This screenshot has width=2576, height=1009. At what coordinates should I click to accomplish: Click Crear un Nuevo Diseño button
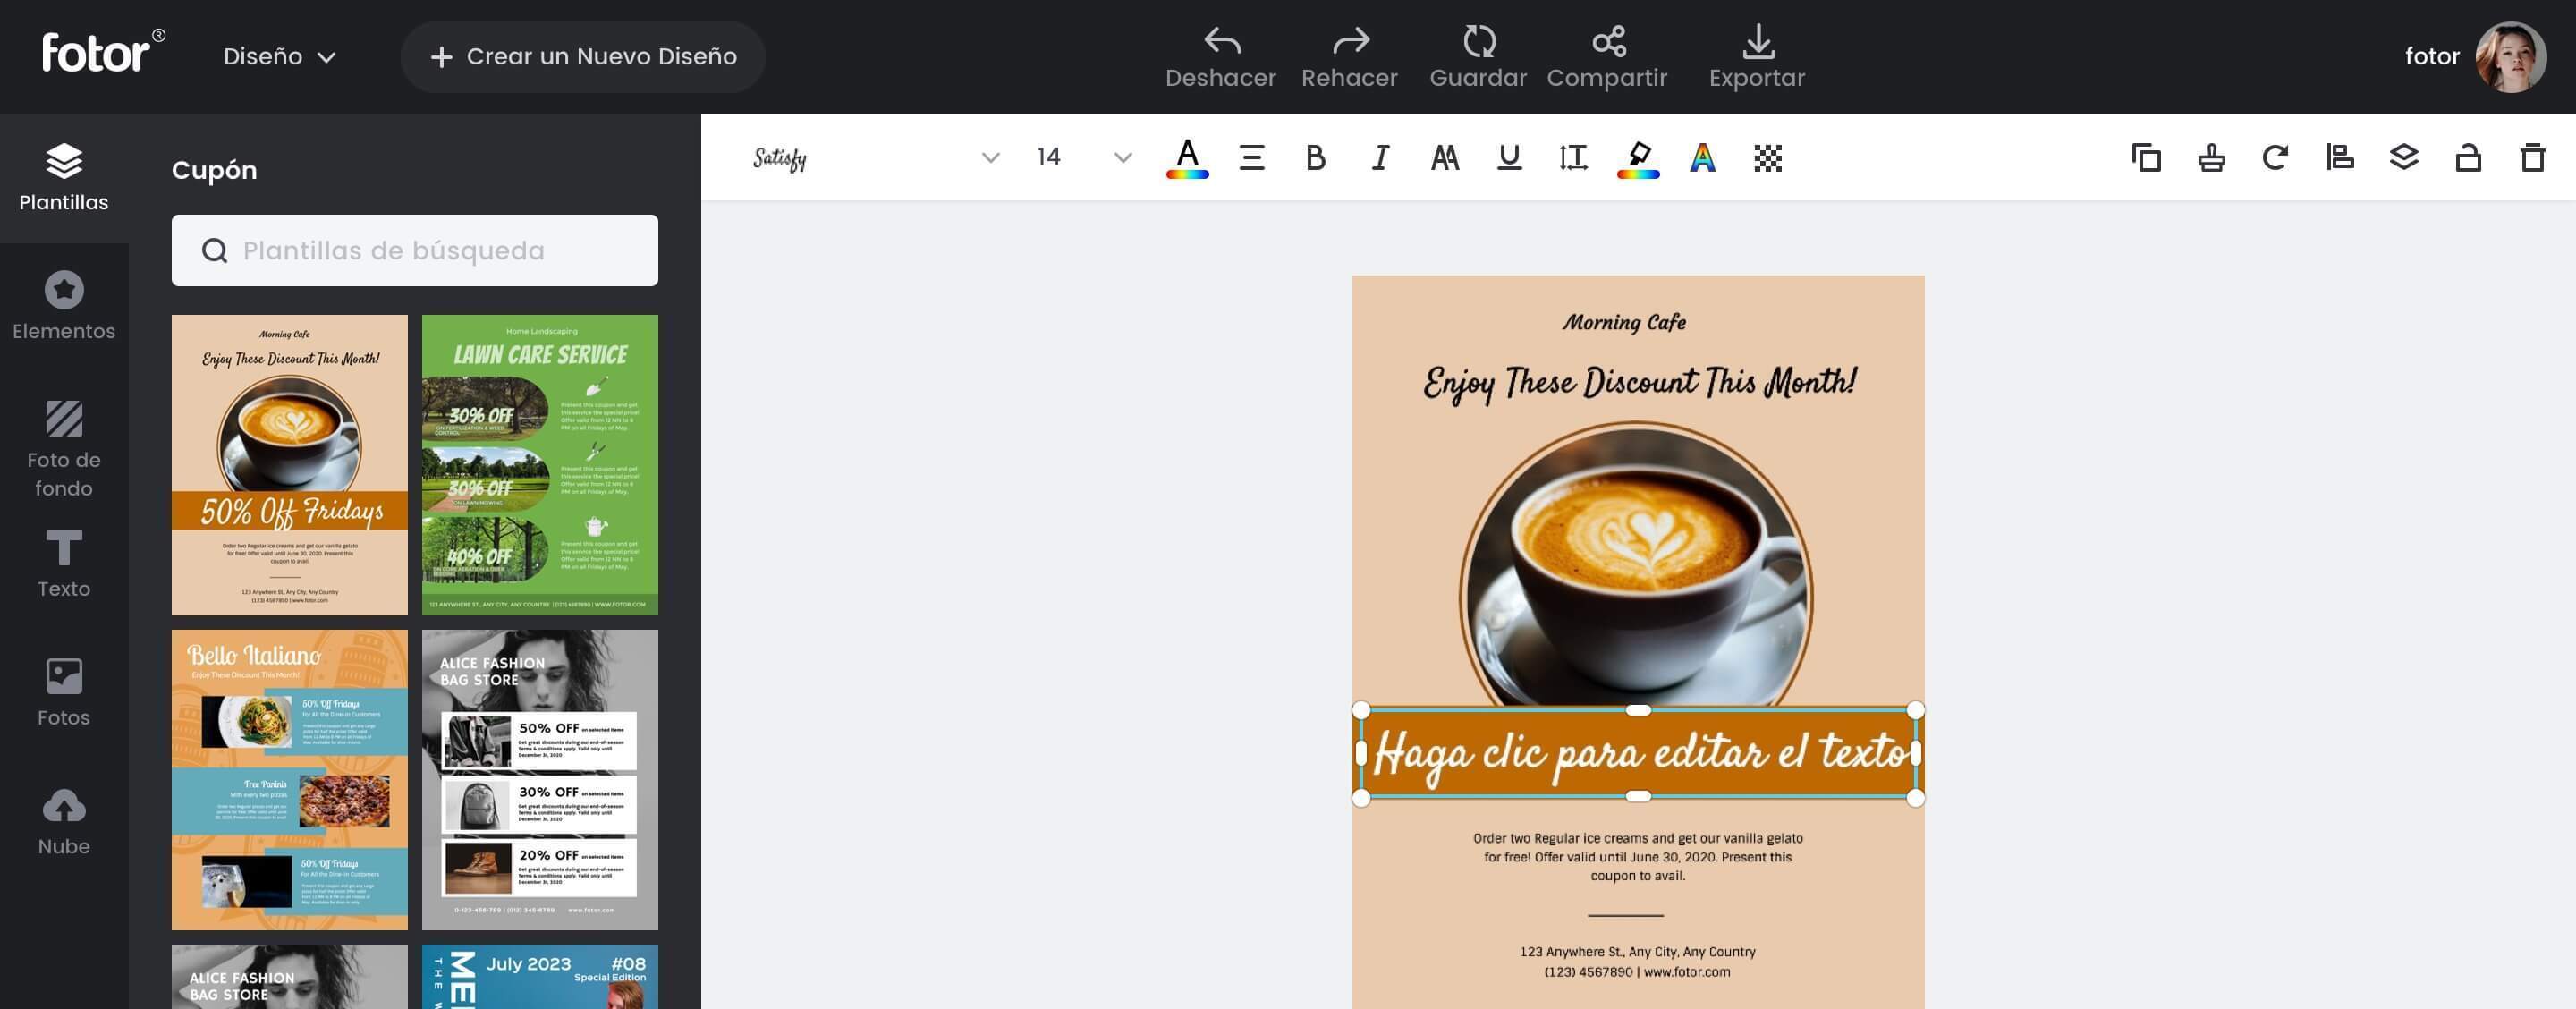[583, 56]
